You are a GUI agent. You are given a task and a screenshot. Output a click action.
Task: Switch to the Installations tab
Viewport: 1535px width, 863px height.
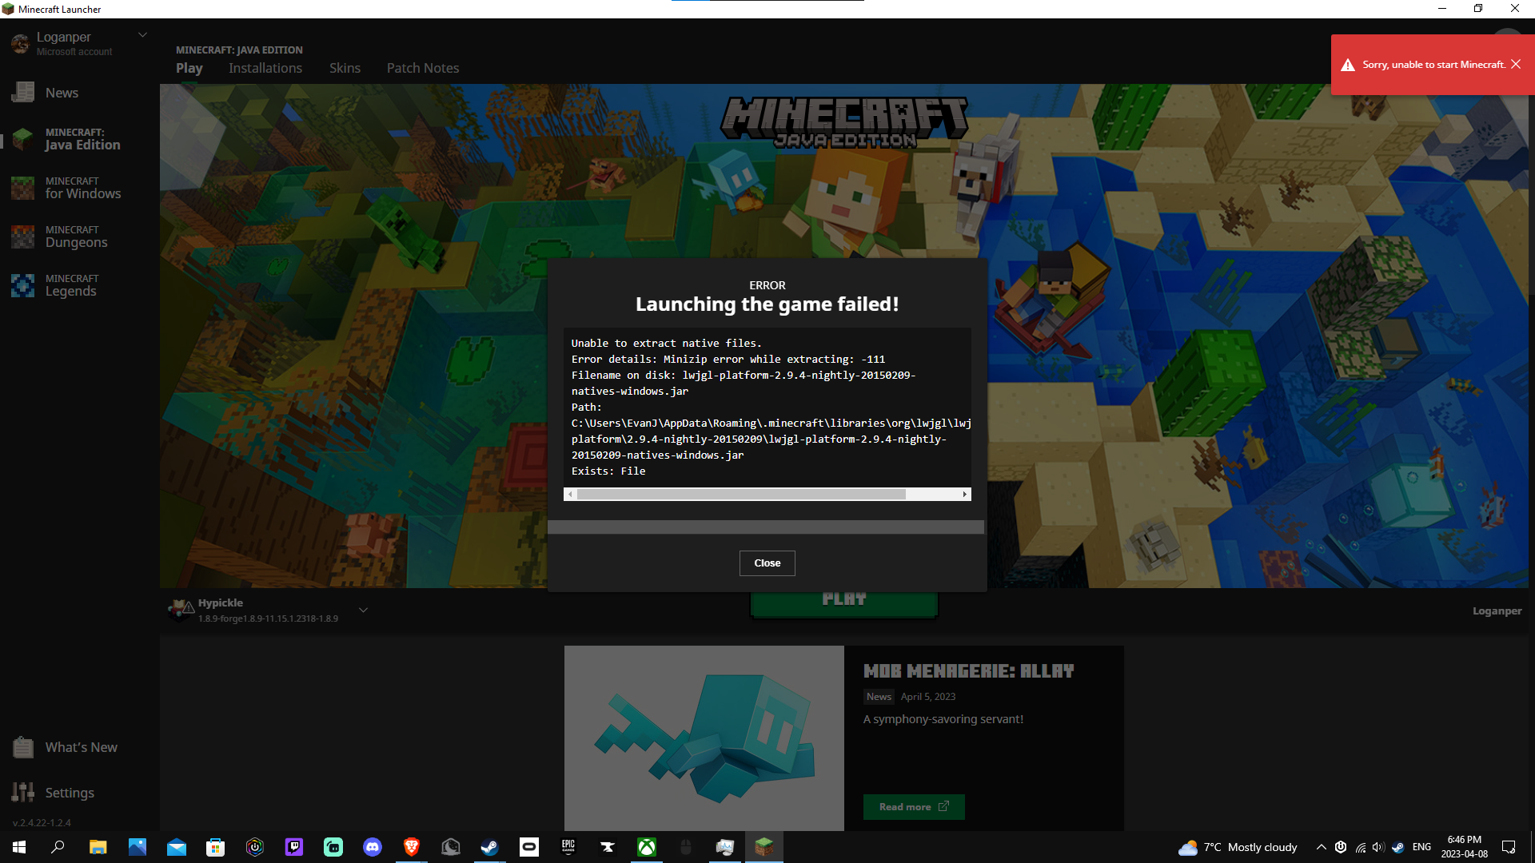point(265,68)
